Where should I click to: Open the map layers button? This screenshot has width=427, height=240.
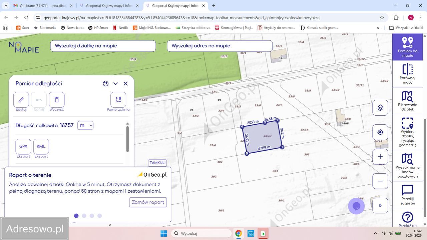380,108
